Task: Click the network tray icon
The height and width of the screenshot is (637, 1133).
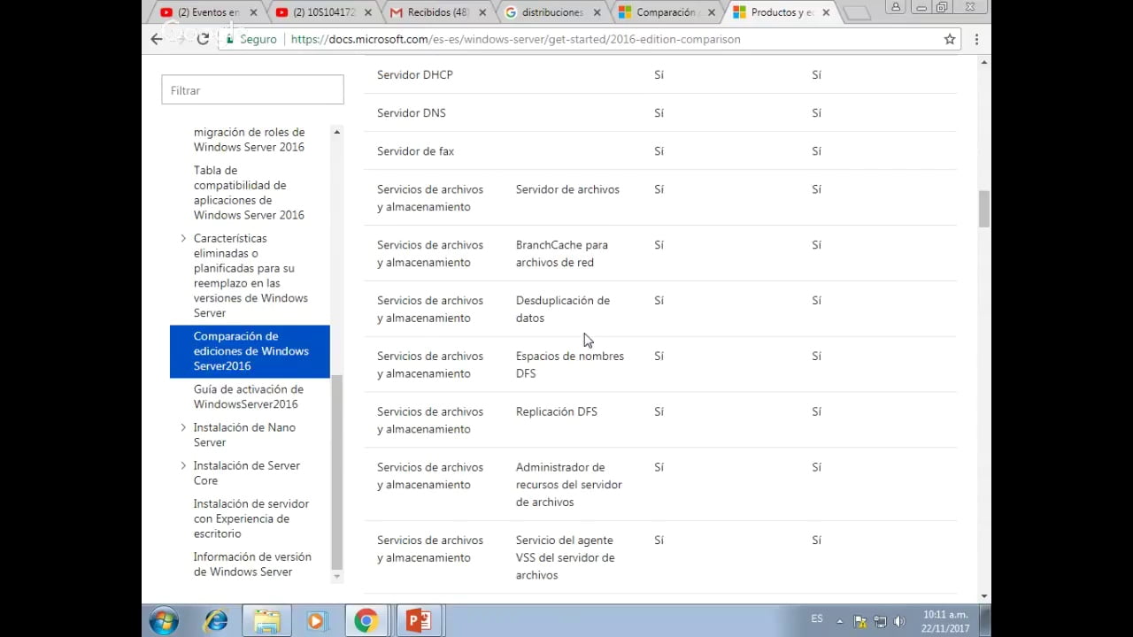Action: point(881,622)
